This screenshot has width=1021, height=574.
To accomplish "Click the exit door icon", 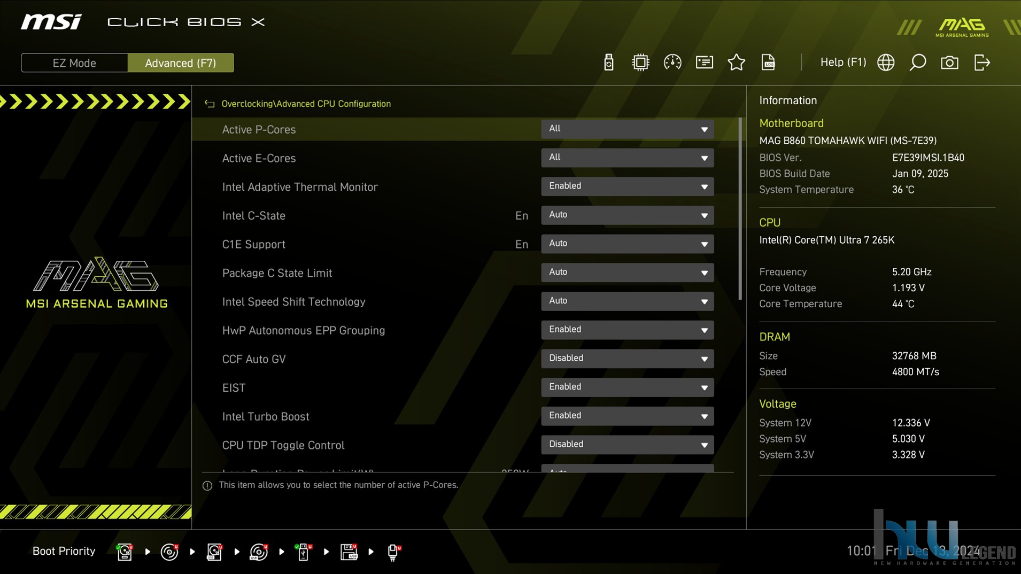I will click(982, 63).
